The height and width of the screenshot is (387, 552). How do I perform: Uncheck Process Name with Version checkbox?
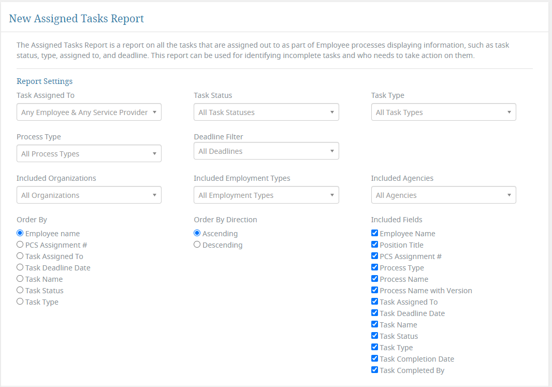tap(374, 290)
